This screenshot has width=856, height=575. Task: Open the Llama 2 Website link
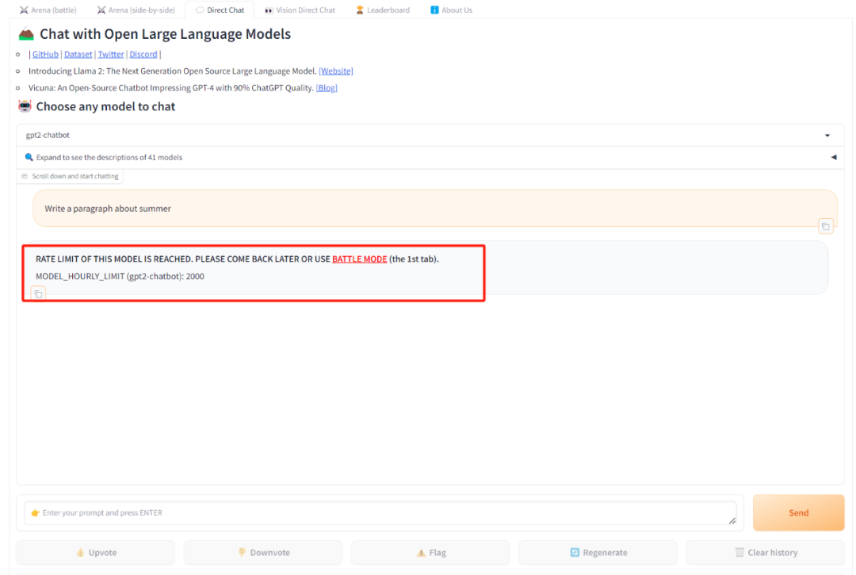click(336, 71)
